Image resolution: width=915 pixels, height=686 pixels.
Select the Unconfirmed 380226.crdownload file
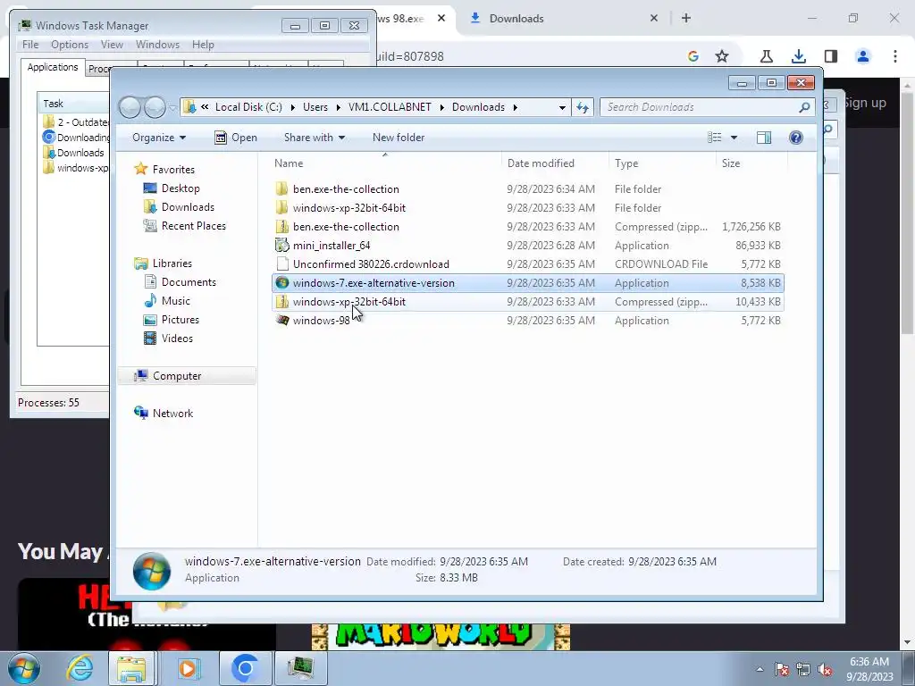pos(528,264)
